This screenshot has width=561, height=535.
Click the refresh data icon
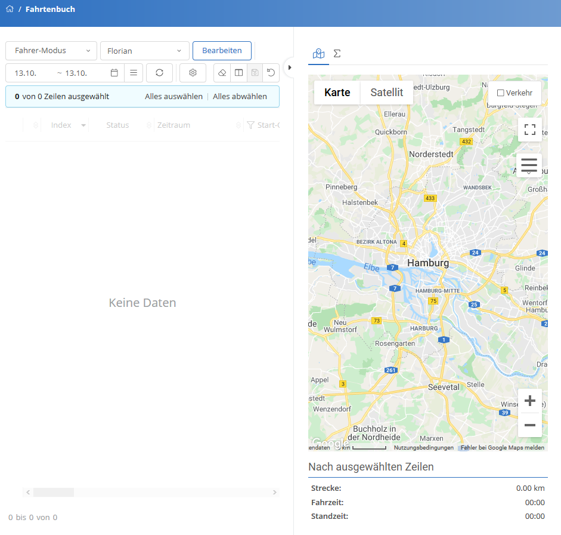click(x=159, y=72)
